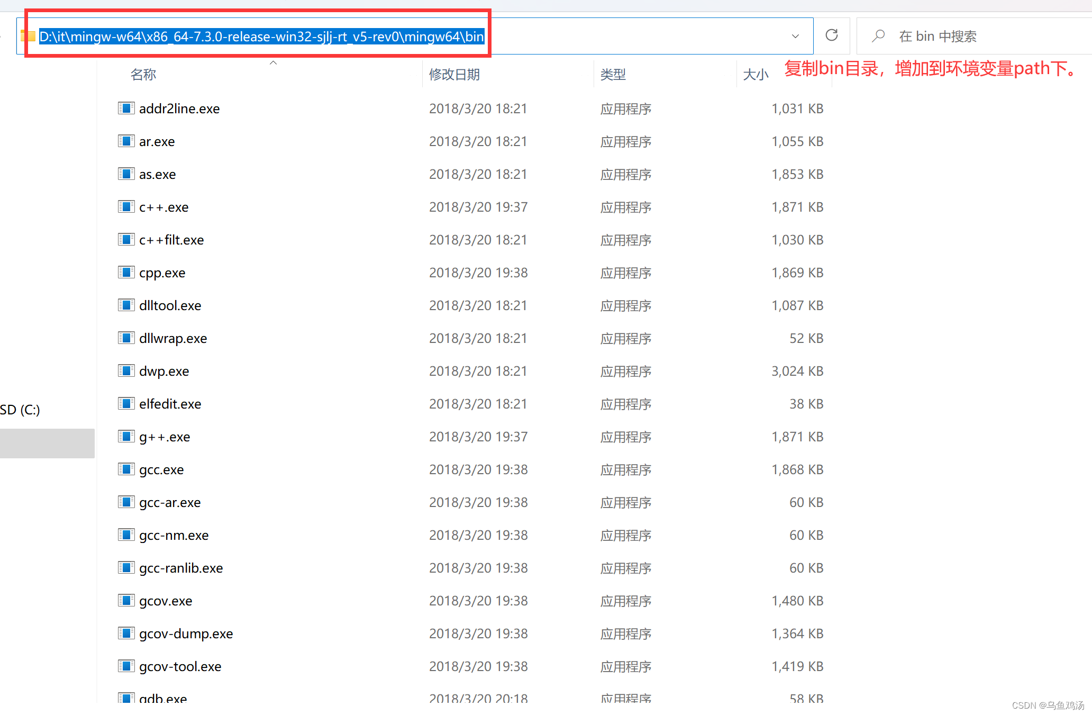Sort files by 修改日期 column header

click(454, 74)
